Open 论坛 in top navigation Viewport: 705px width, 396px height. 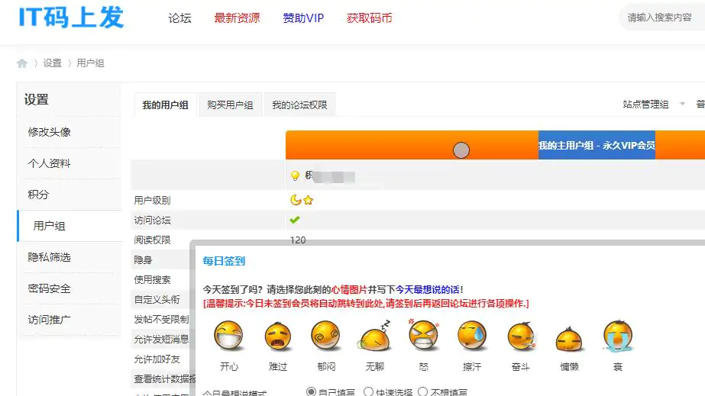tap(179, 18)
